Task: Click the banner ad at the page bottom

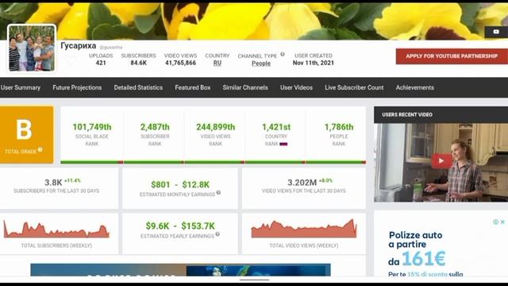Action: point(180,270)
